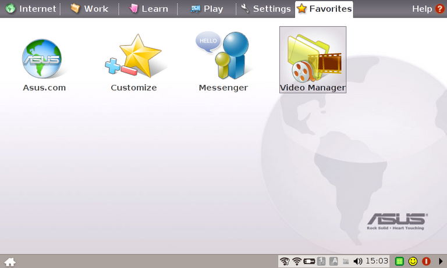This screenshot has width=447, height=268.
Task: Check the battery power adapter tray icon
Action: (309, 261)
